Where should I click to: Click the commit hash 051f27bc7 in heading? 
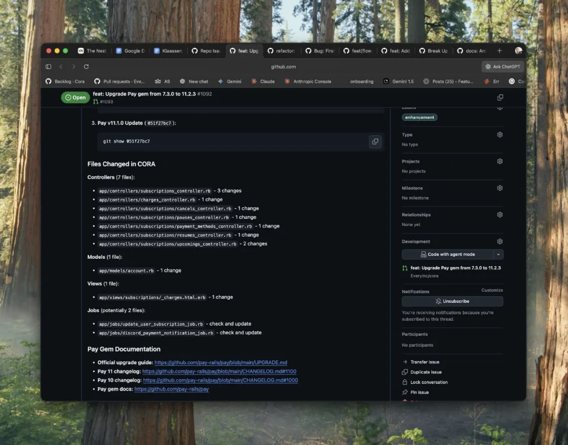tap(159, 123)
